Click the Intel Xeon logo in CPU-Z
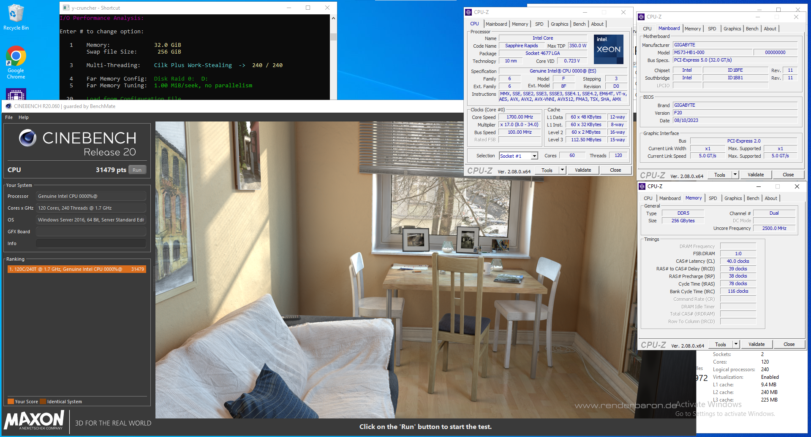811x437 pixels. tap(609, 49)
